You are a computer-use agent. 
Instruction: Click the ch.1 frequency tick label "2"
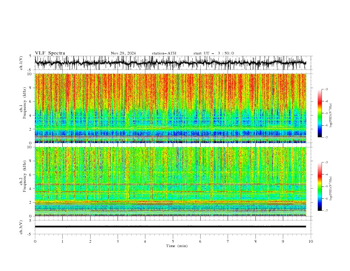(x=31, y=129)
